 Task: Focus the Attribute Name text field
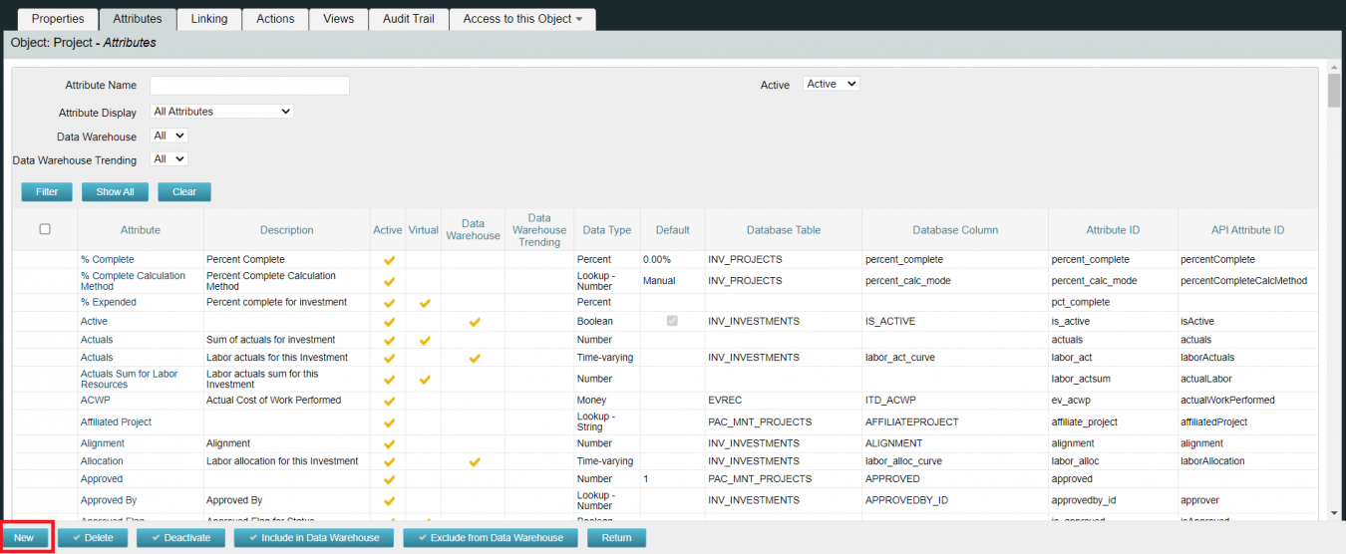(249, 86)
